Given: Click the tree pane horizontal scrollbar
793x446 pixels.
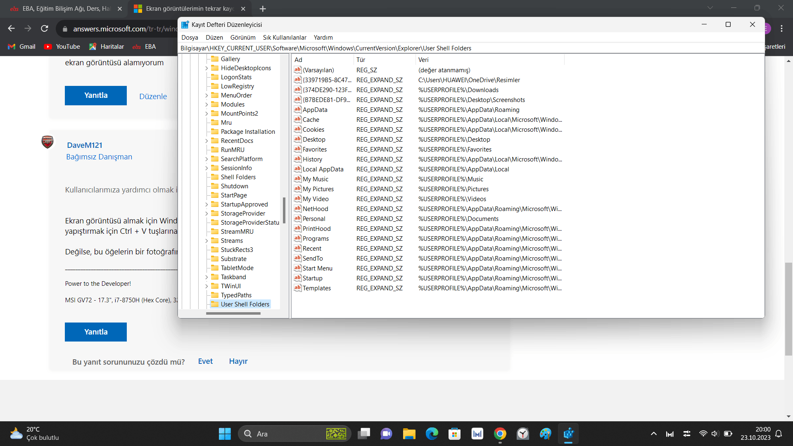Looking at the screenshot, I should [233, 313].
